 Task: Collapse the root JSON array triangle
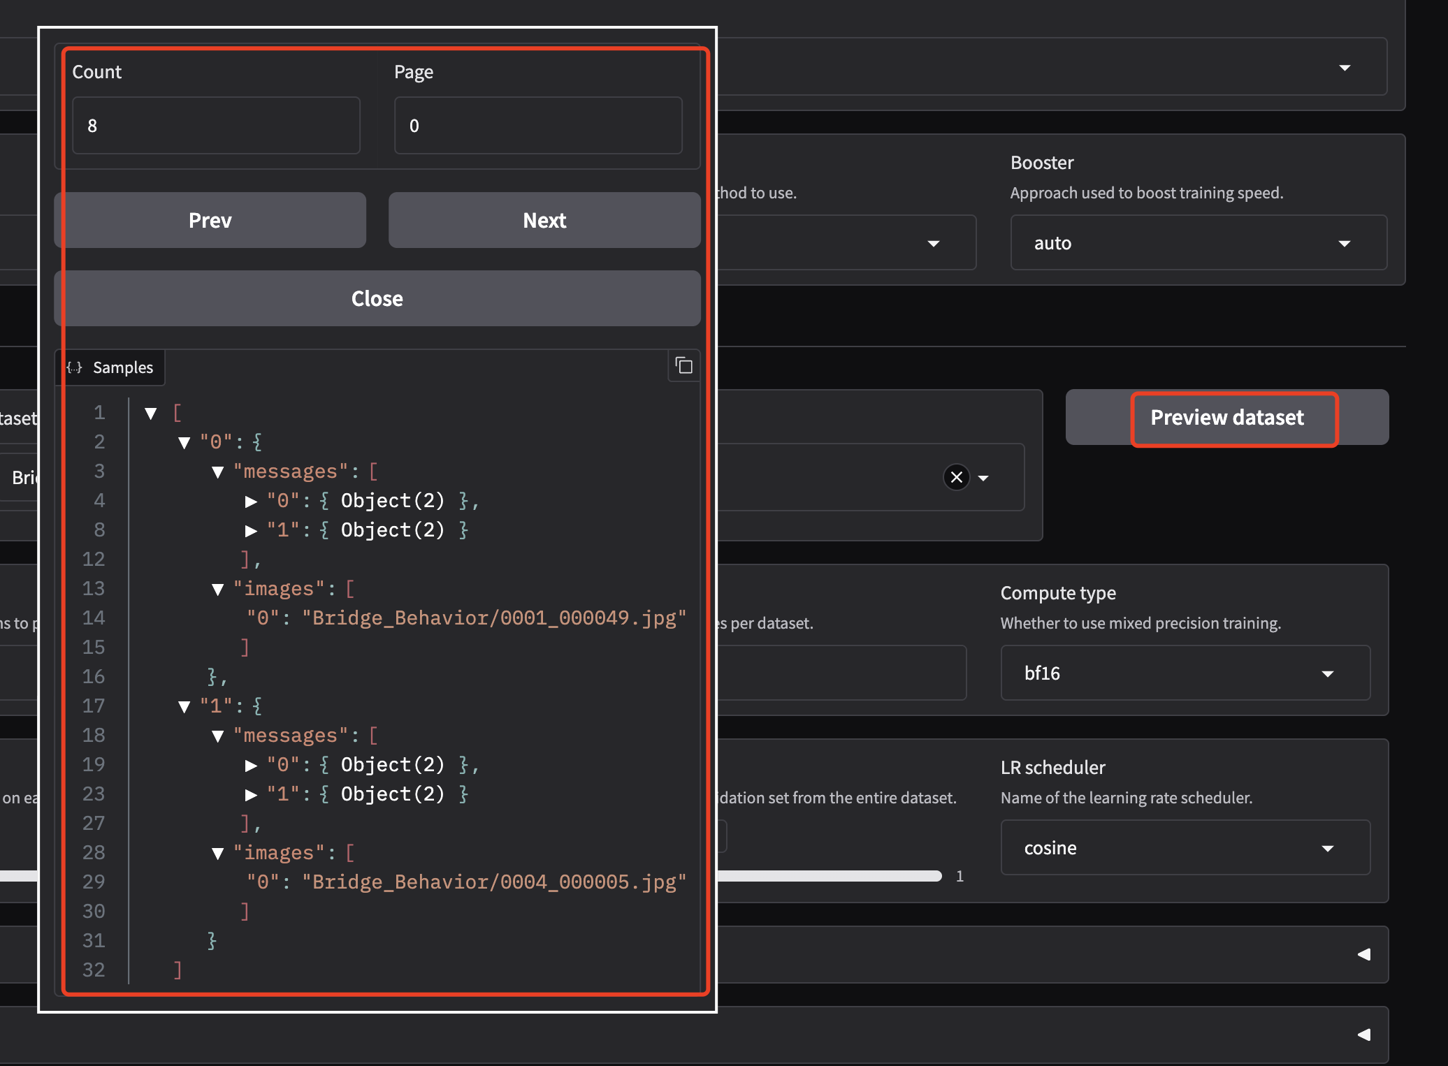pos(151,414)
